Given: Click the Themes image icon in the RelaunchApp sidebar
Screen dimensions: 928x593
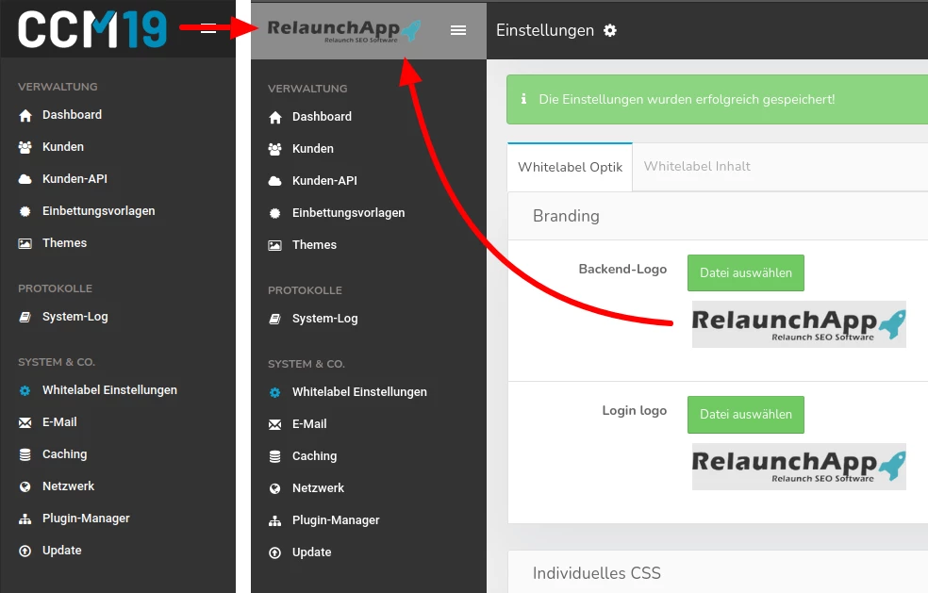Looking at the screenshot, I should 274,245.
